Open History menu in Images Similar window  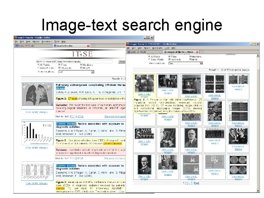[147, 48]
